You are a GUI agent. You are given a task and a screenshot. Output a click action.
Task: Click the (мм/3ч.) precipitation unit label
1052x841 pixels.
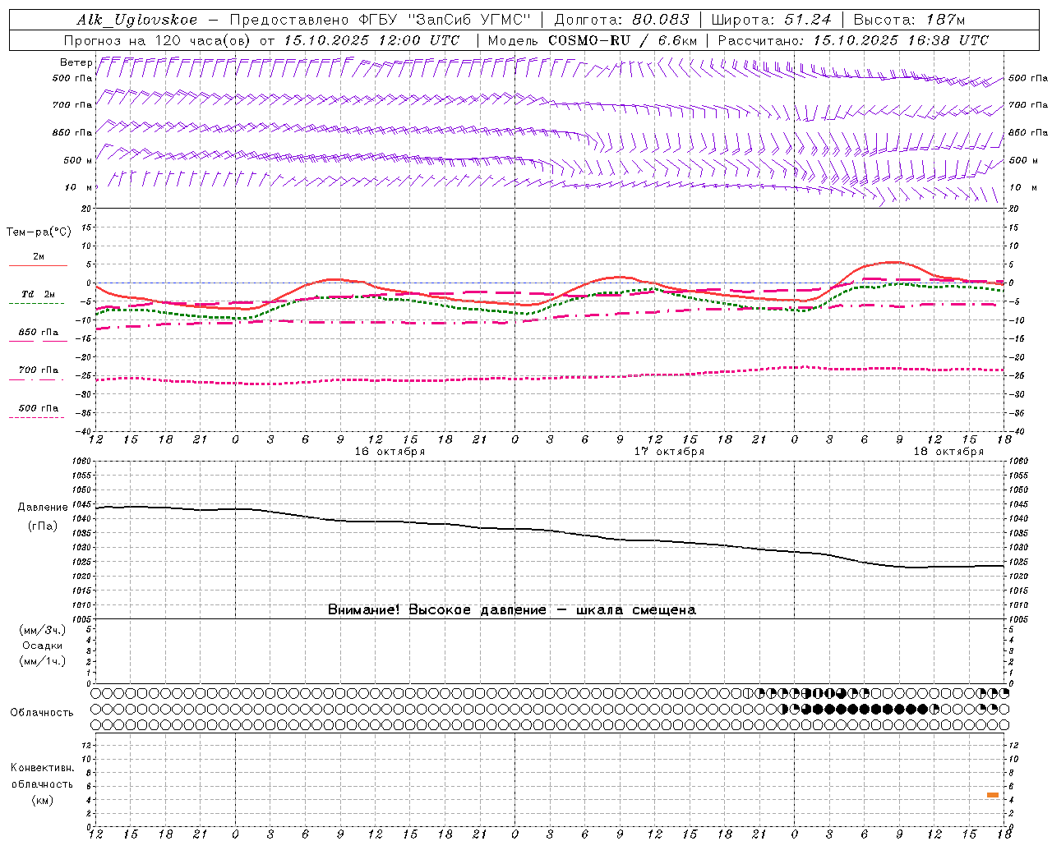click(x=43, y=630)
